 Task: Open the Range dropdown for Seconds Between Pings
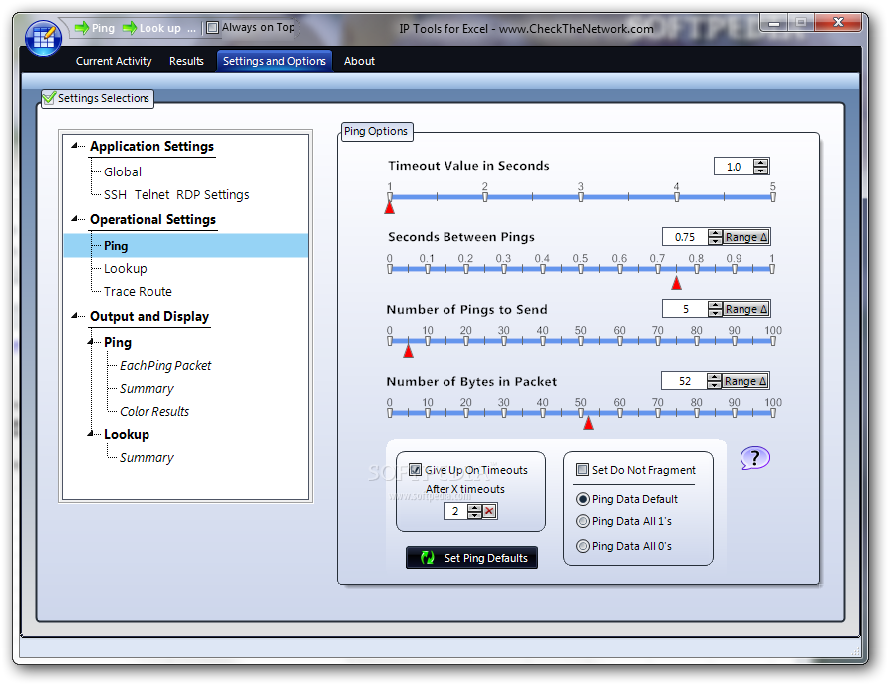[746, 237]
